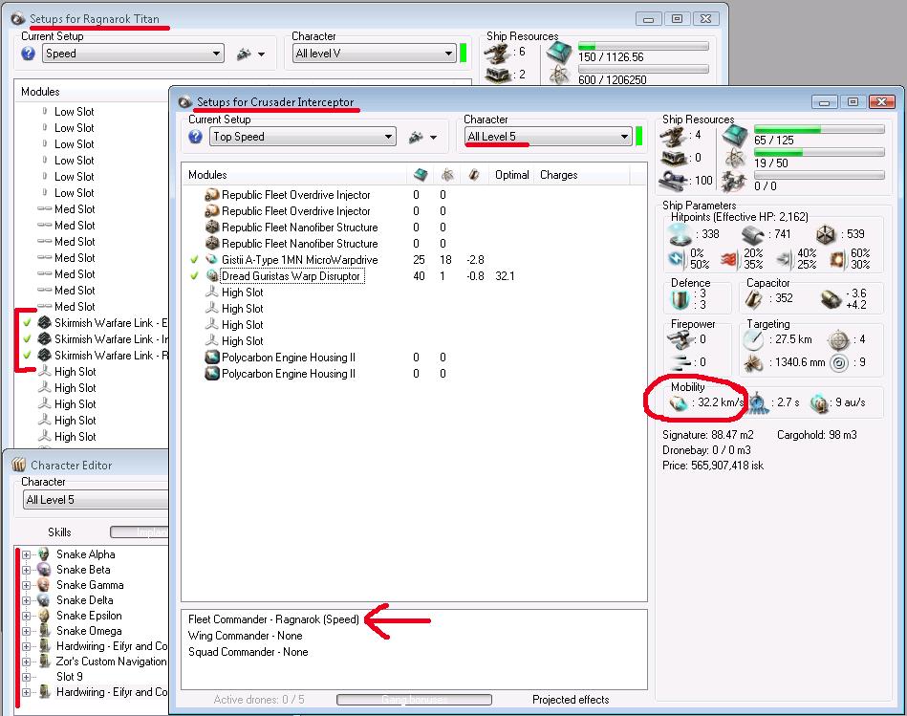907x716 pixels.
Task: Select the Slot 9 implant row
Action: [70, 677]
